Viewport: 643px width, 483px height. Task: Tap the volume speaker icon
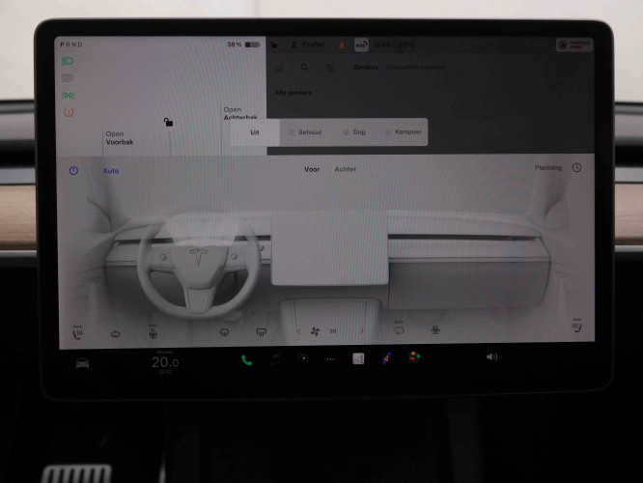tap(491, 357)
